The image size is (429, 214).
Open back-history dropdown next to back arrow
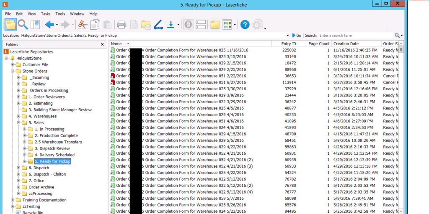(x=57, y=25)
